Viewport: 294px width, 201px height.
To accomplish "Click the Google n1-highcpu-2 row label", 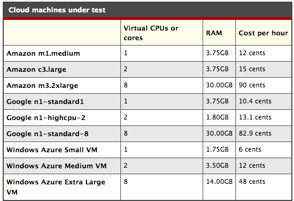I will (46, 118).
